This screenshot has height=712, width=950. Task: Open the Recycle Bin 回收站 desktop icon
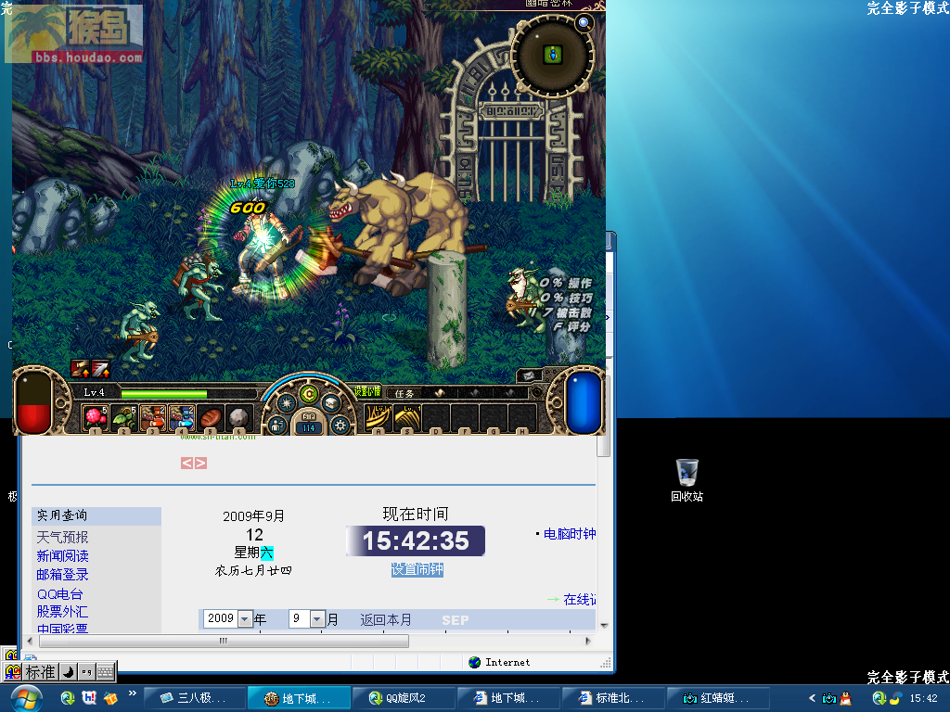click(687, 481)
